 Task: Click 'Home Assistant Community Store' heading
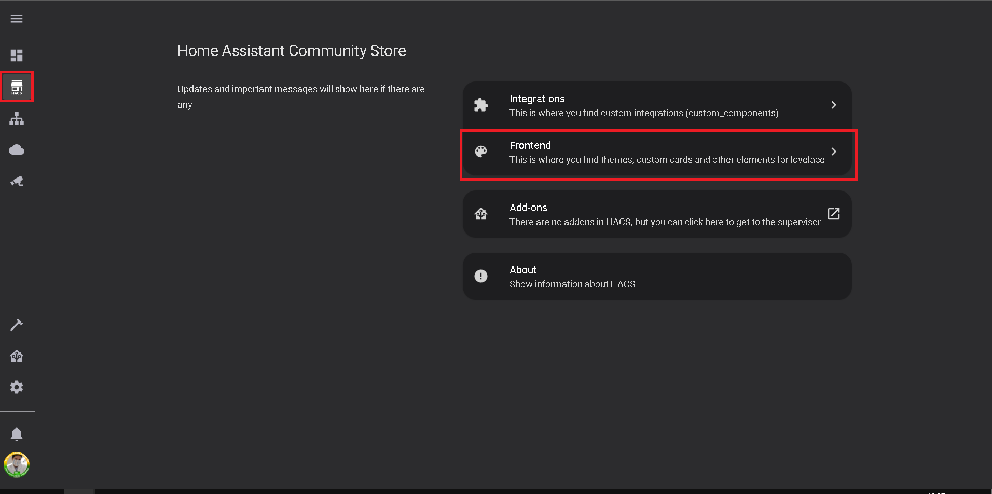[292, 51]
